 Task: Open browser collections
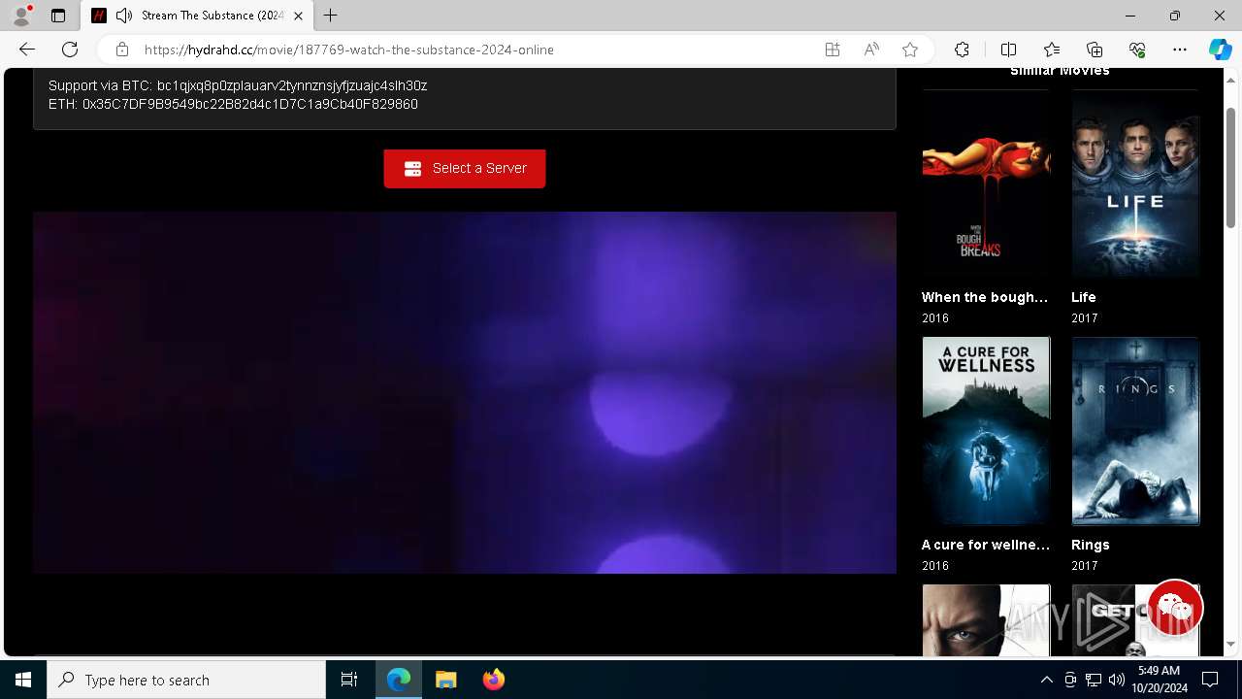tap(1095, 50)
